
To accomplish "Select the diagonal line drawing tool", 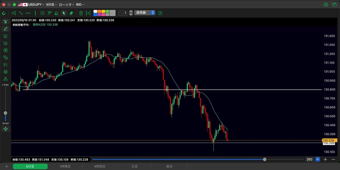I will click(21, 13).
